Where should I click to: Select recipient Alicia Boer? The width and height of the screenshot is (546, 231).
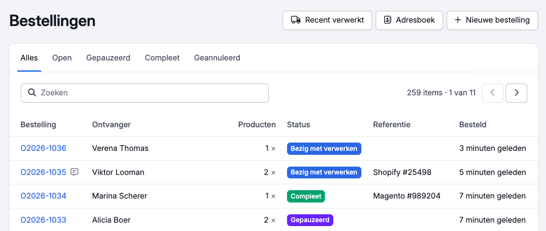pos(111,220)
